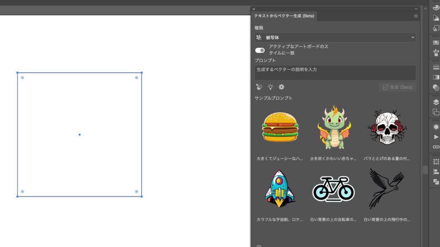Image resolution: width=440 pixels, height=247 pixels.
Task: Open the Stroke panel icon
Action: (x=435, y=68)
